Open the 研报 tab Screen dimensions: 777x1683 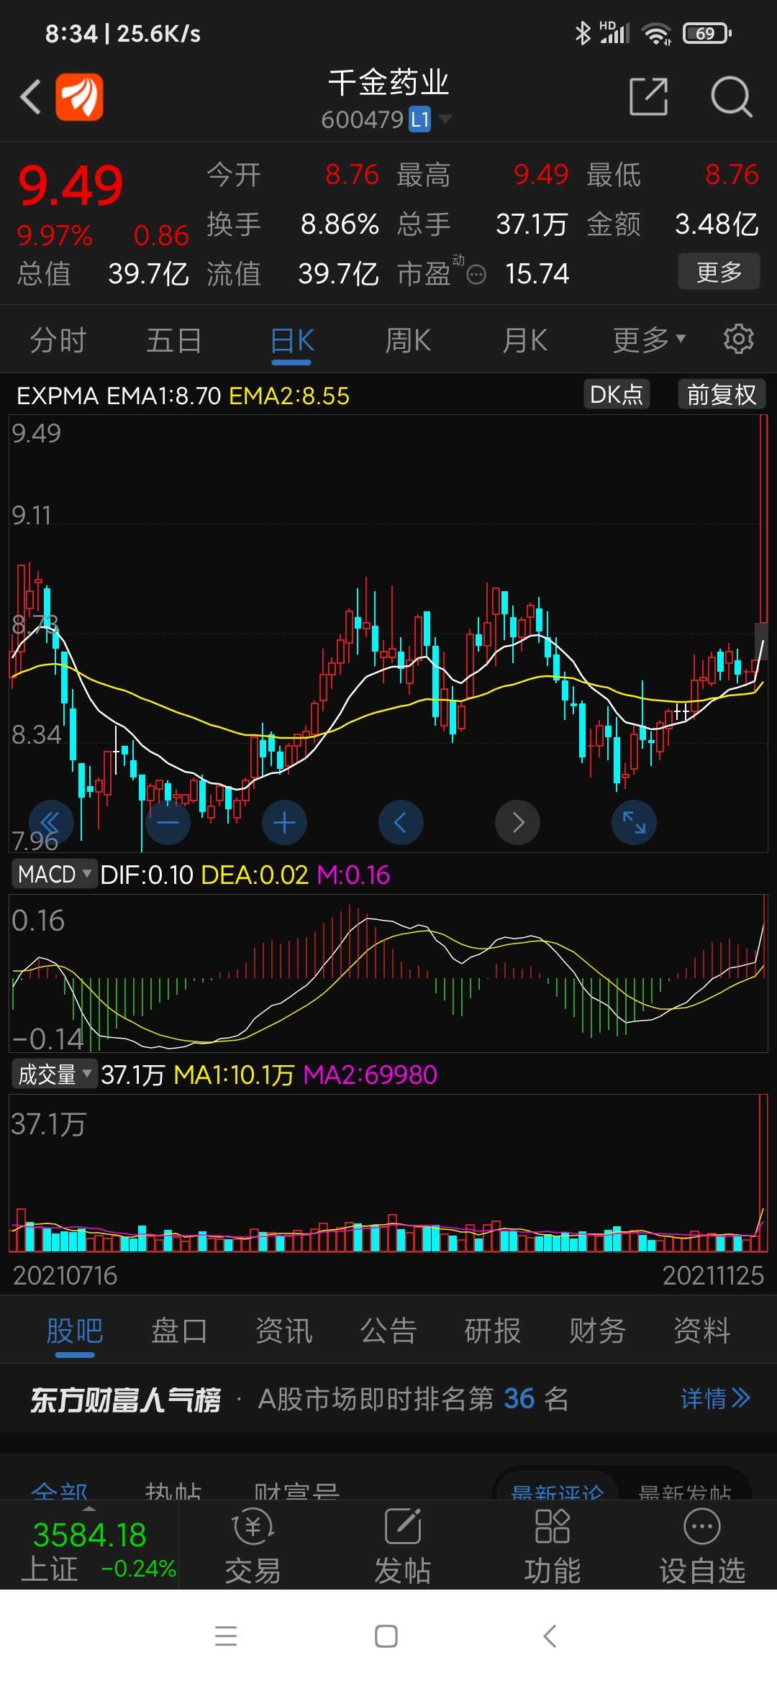pos(493,1331)
